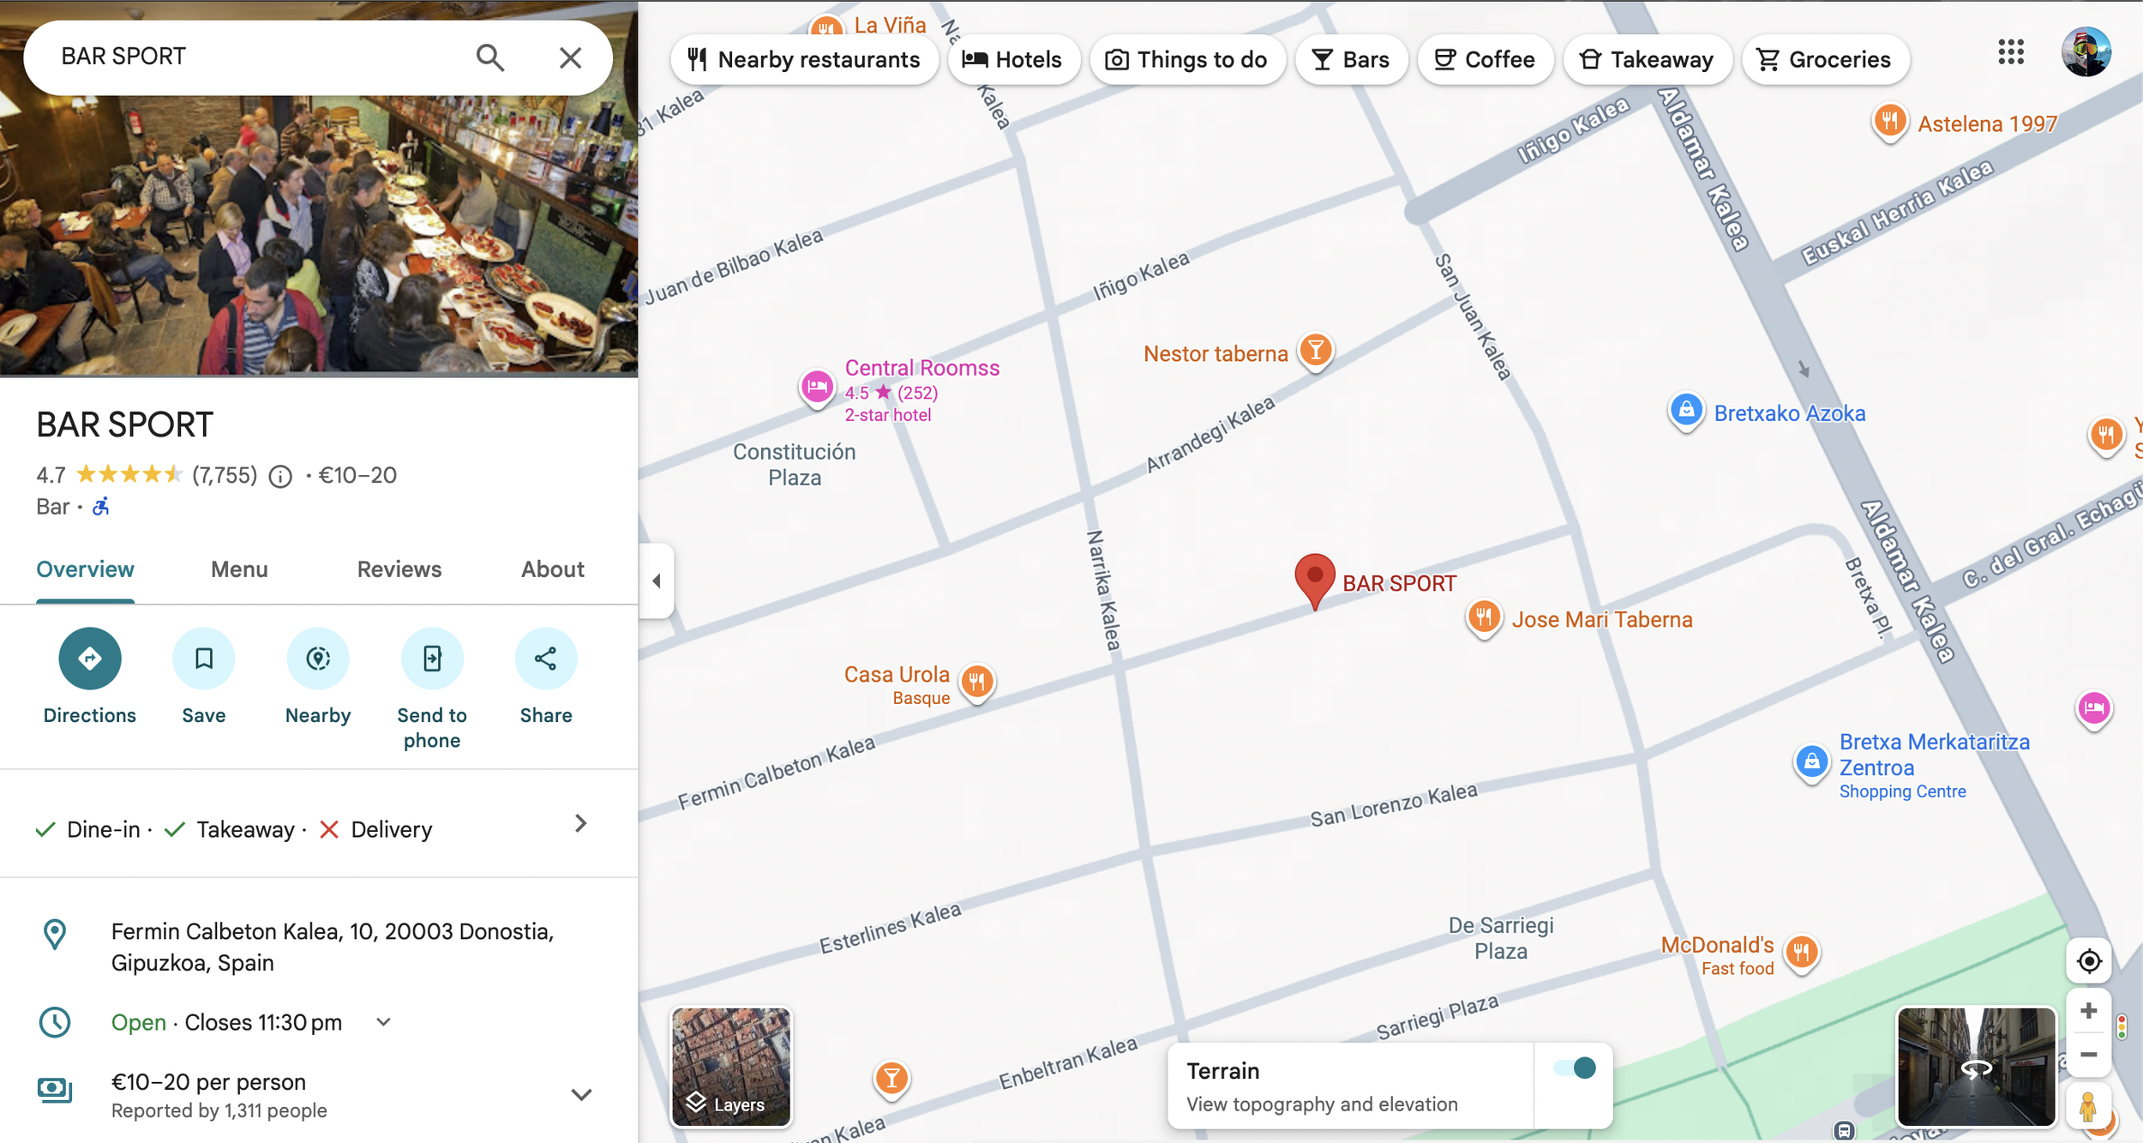Save BAR SPORT with bookmark icon
Screen dimensions: 2143x1143
click(x=203, y=659)
